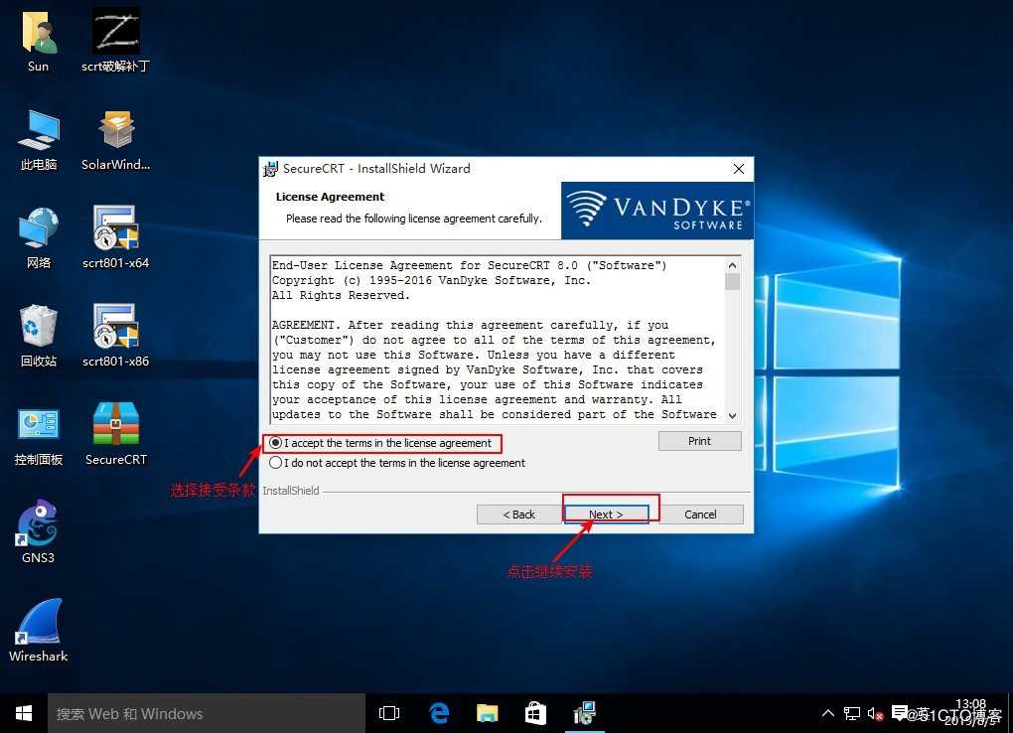This screenshot has width=1013, height=733.
Task: Continue with the Next > button
Action: [606, 514]
